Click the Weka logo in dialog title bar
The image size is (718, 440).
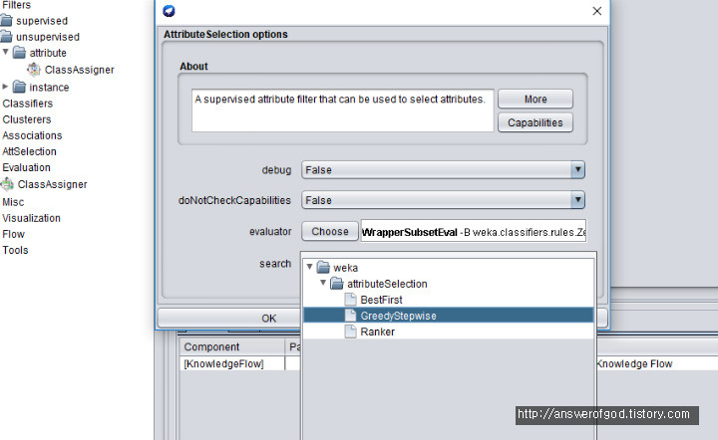169,11
